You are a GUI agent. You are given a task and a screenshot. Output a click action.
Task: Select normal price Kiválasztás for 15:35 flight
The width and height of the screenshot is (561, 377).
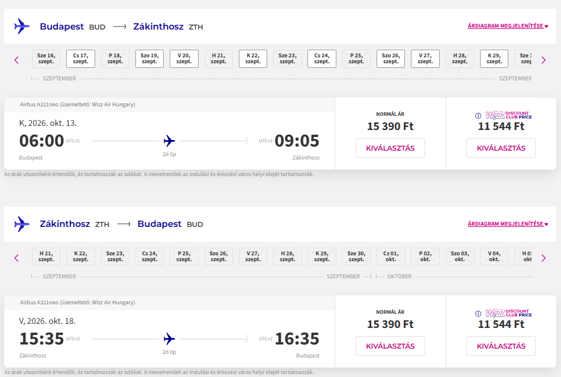coord(390,346)
